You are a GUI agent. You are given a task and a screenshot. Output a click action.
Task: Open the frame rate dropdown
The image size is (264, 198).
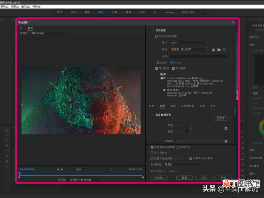pos(200,141)
